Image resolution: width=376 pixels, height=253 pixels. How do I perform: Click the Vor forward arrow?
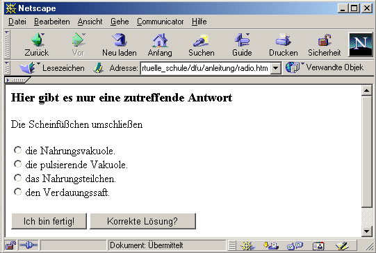pos(78,45)
